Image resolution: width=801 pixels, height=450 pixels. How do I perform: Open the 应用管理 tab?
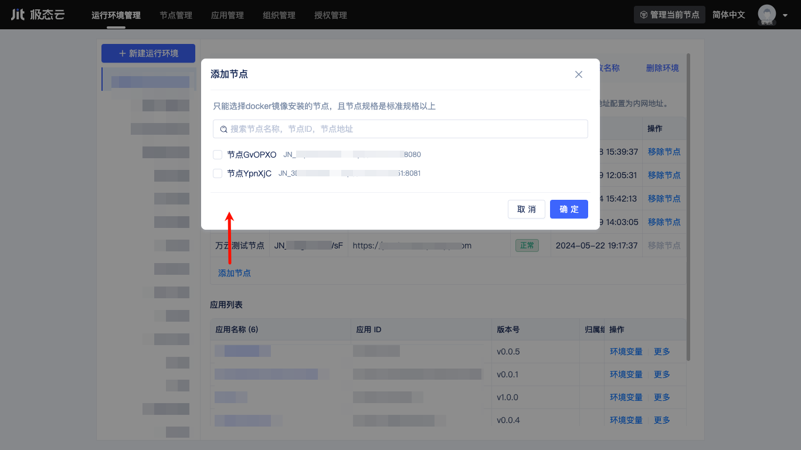click(x=228, y=15)
